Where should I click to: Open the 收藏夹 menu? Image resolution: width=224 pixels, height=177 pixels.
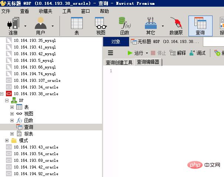tap(45, 11)
